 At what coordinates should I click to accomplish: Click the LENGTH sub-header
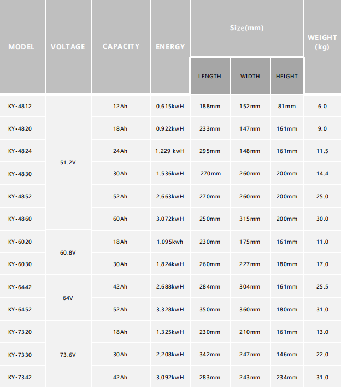point(210,76)
